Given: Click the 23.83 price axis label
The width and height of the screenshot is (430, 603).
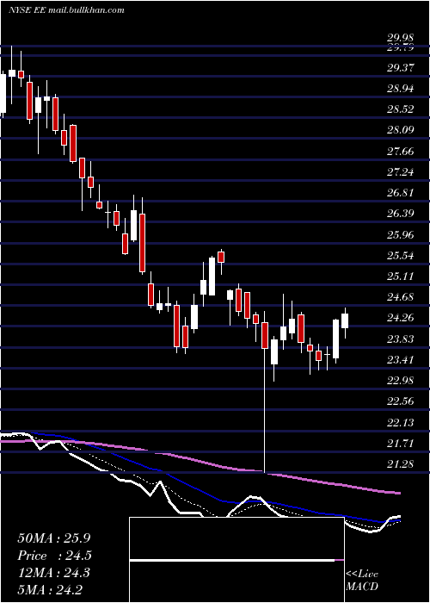Looking at the screenshot, I should (x=401, y=339).
